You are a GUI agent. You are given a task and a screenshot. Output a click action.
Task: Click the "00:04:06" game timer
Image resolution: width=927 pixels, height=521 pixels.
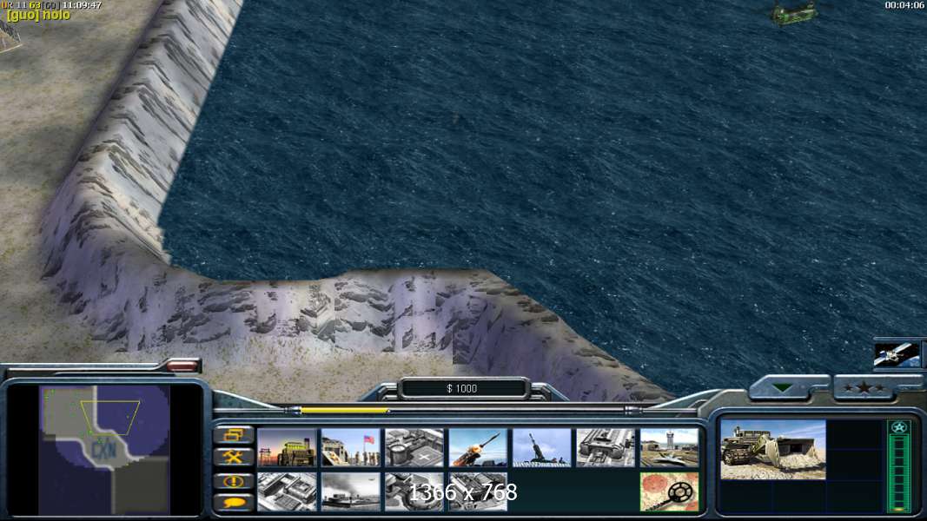[904, 5]
